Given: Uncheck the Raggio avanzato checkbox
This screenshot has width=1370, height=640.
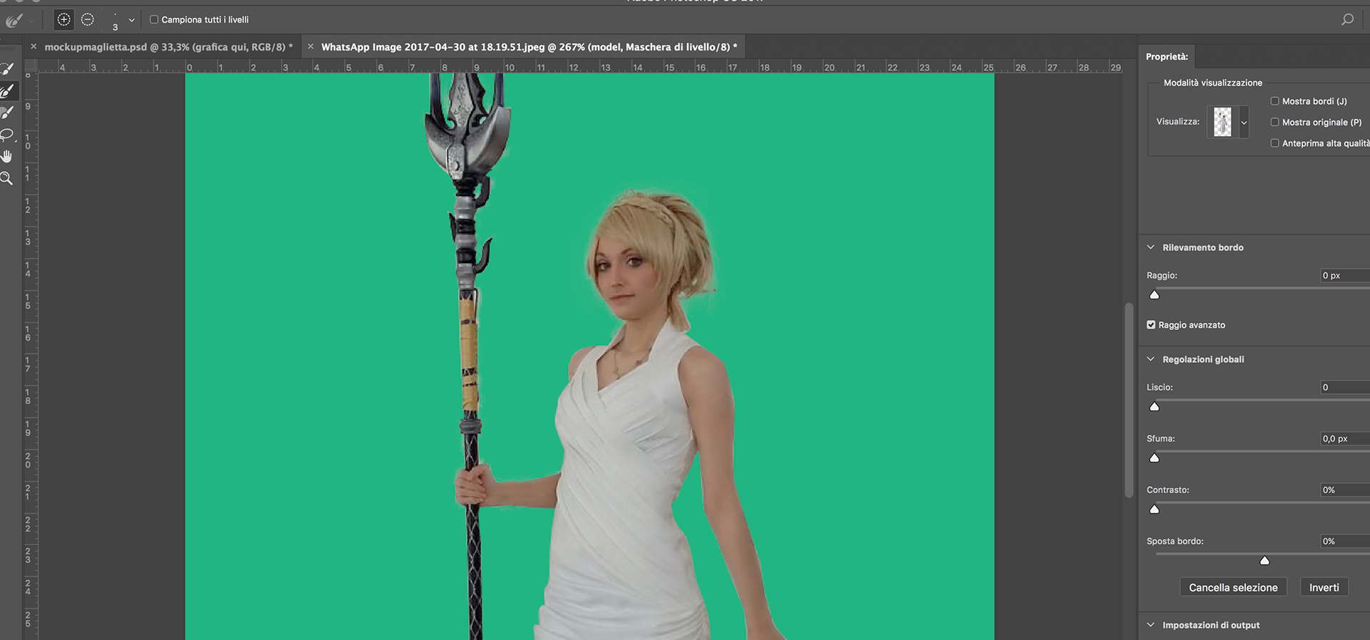Looking at the screenshot, I should tap(1151, 325).
